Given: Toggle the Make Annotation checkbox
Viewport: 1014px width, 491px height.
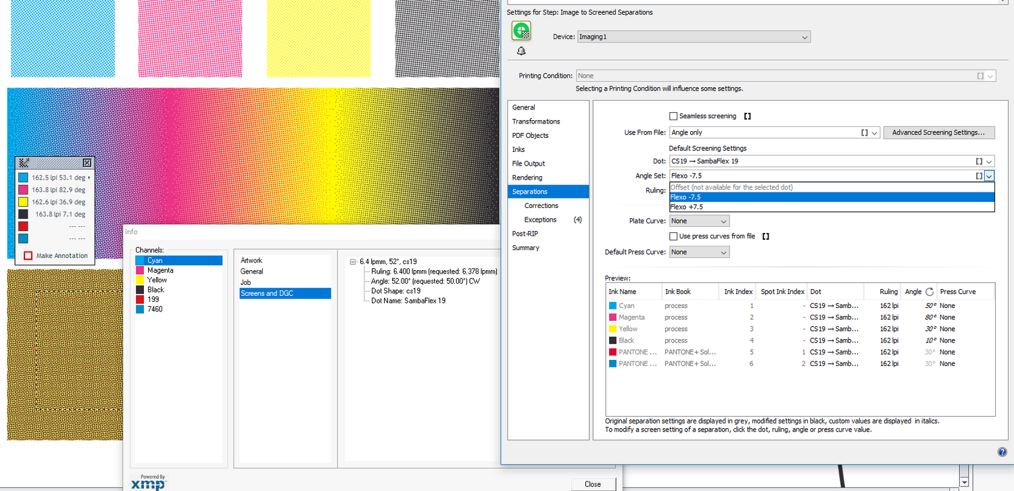Looking at the screenshot, I should click(28, 255).
